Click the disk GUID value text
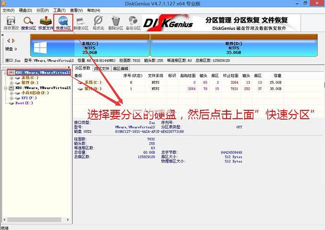Image resolution: width=325 pixels, height=230 pixels. click(x=149, y=131)
